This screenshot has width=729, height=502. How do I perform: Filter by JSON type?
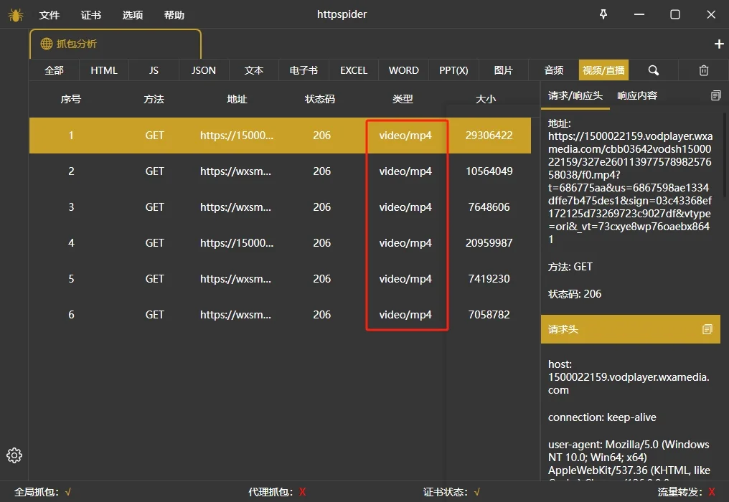204,70
